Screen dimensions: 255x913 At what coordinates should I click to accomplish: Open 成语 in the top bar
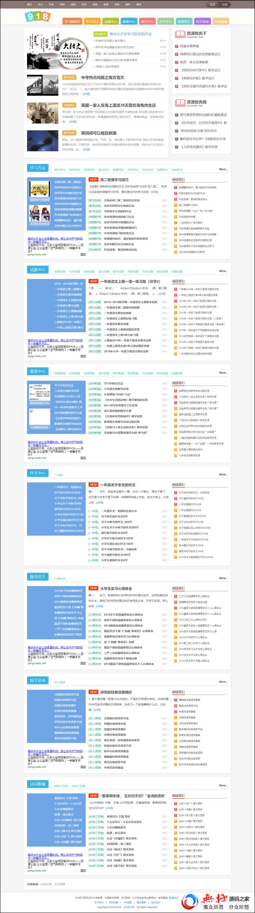(73, 5)
